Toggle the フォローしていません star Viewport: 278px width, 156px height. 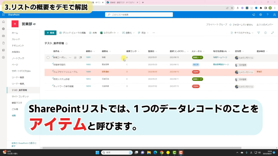231,24
